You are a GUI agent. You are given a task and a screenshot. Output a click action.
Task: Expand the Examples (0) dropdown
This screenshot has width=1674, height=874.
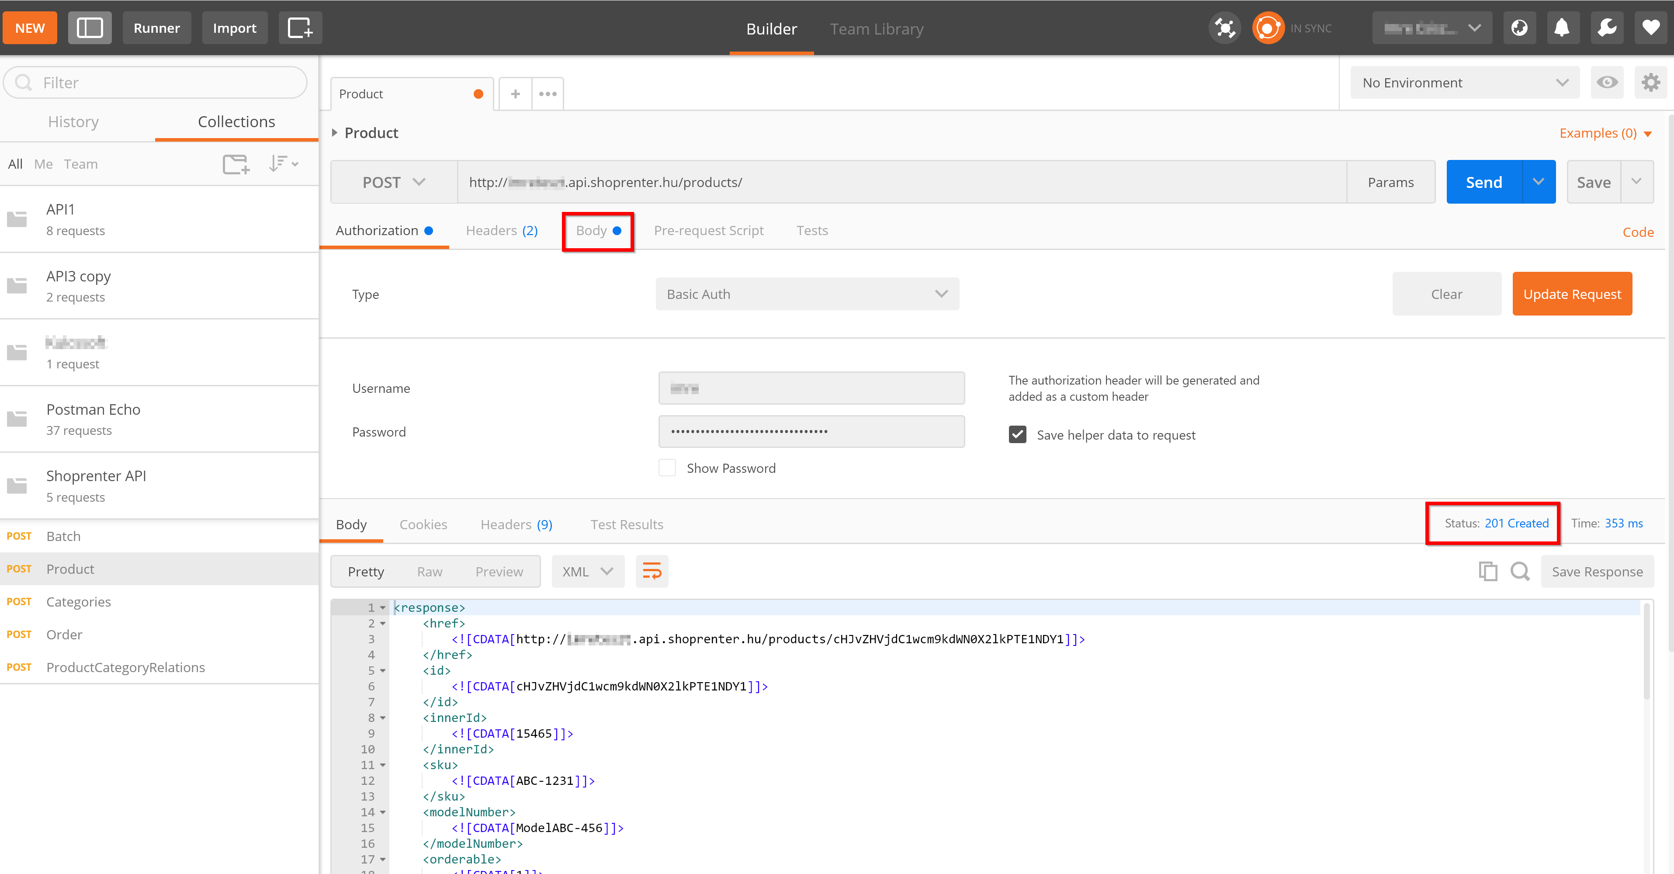pos(1605,132)
